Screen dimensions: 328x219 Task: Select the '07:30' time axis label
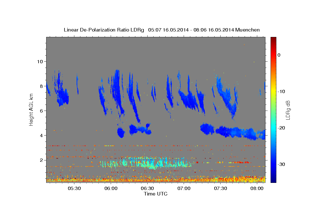pyautogui.click(x=221, y=188)
